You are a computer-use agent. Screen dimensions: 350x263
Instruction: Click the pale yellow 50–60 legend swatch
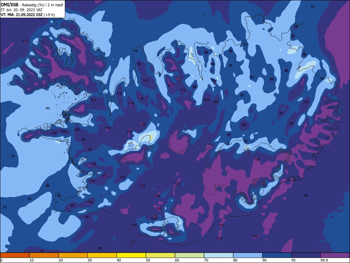[x=161, y=255]
